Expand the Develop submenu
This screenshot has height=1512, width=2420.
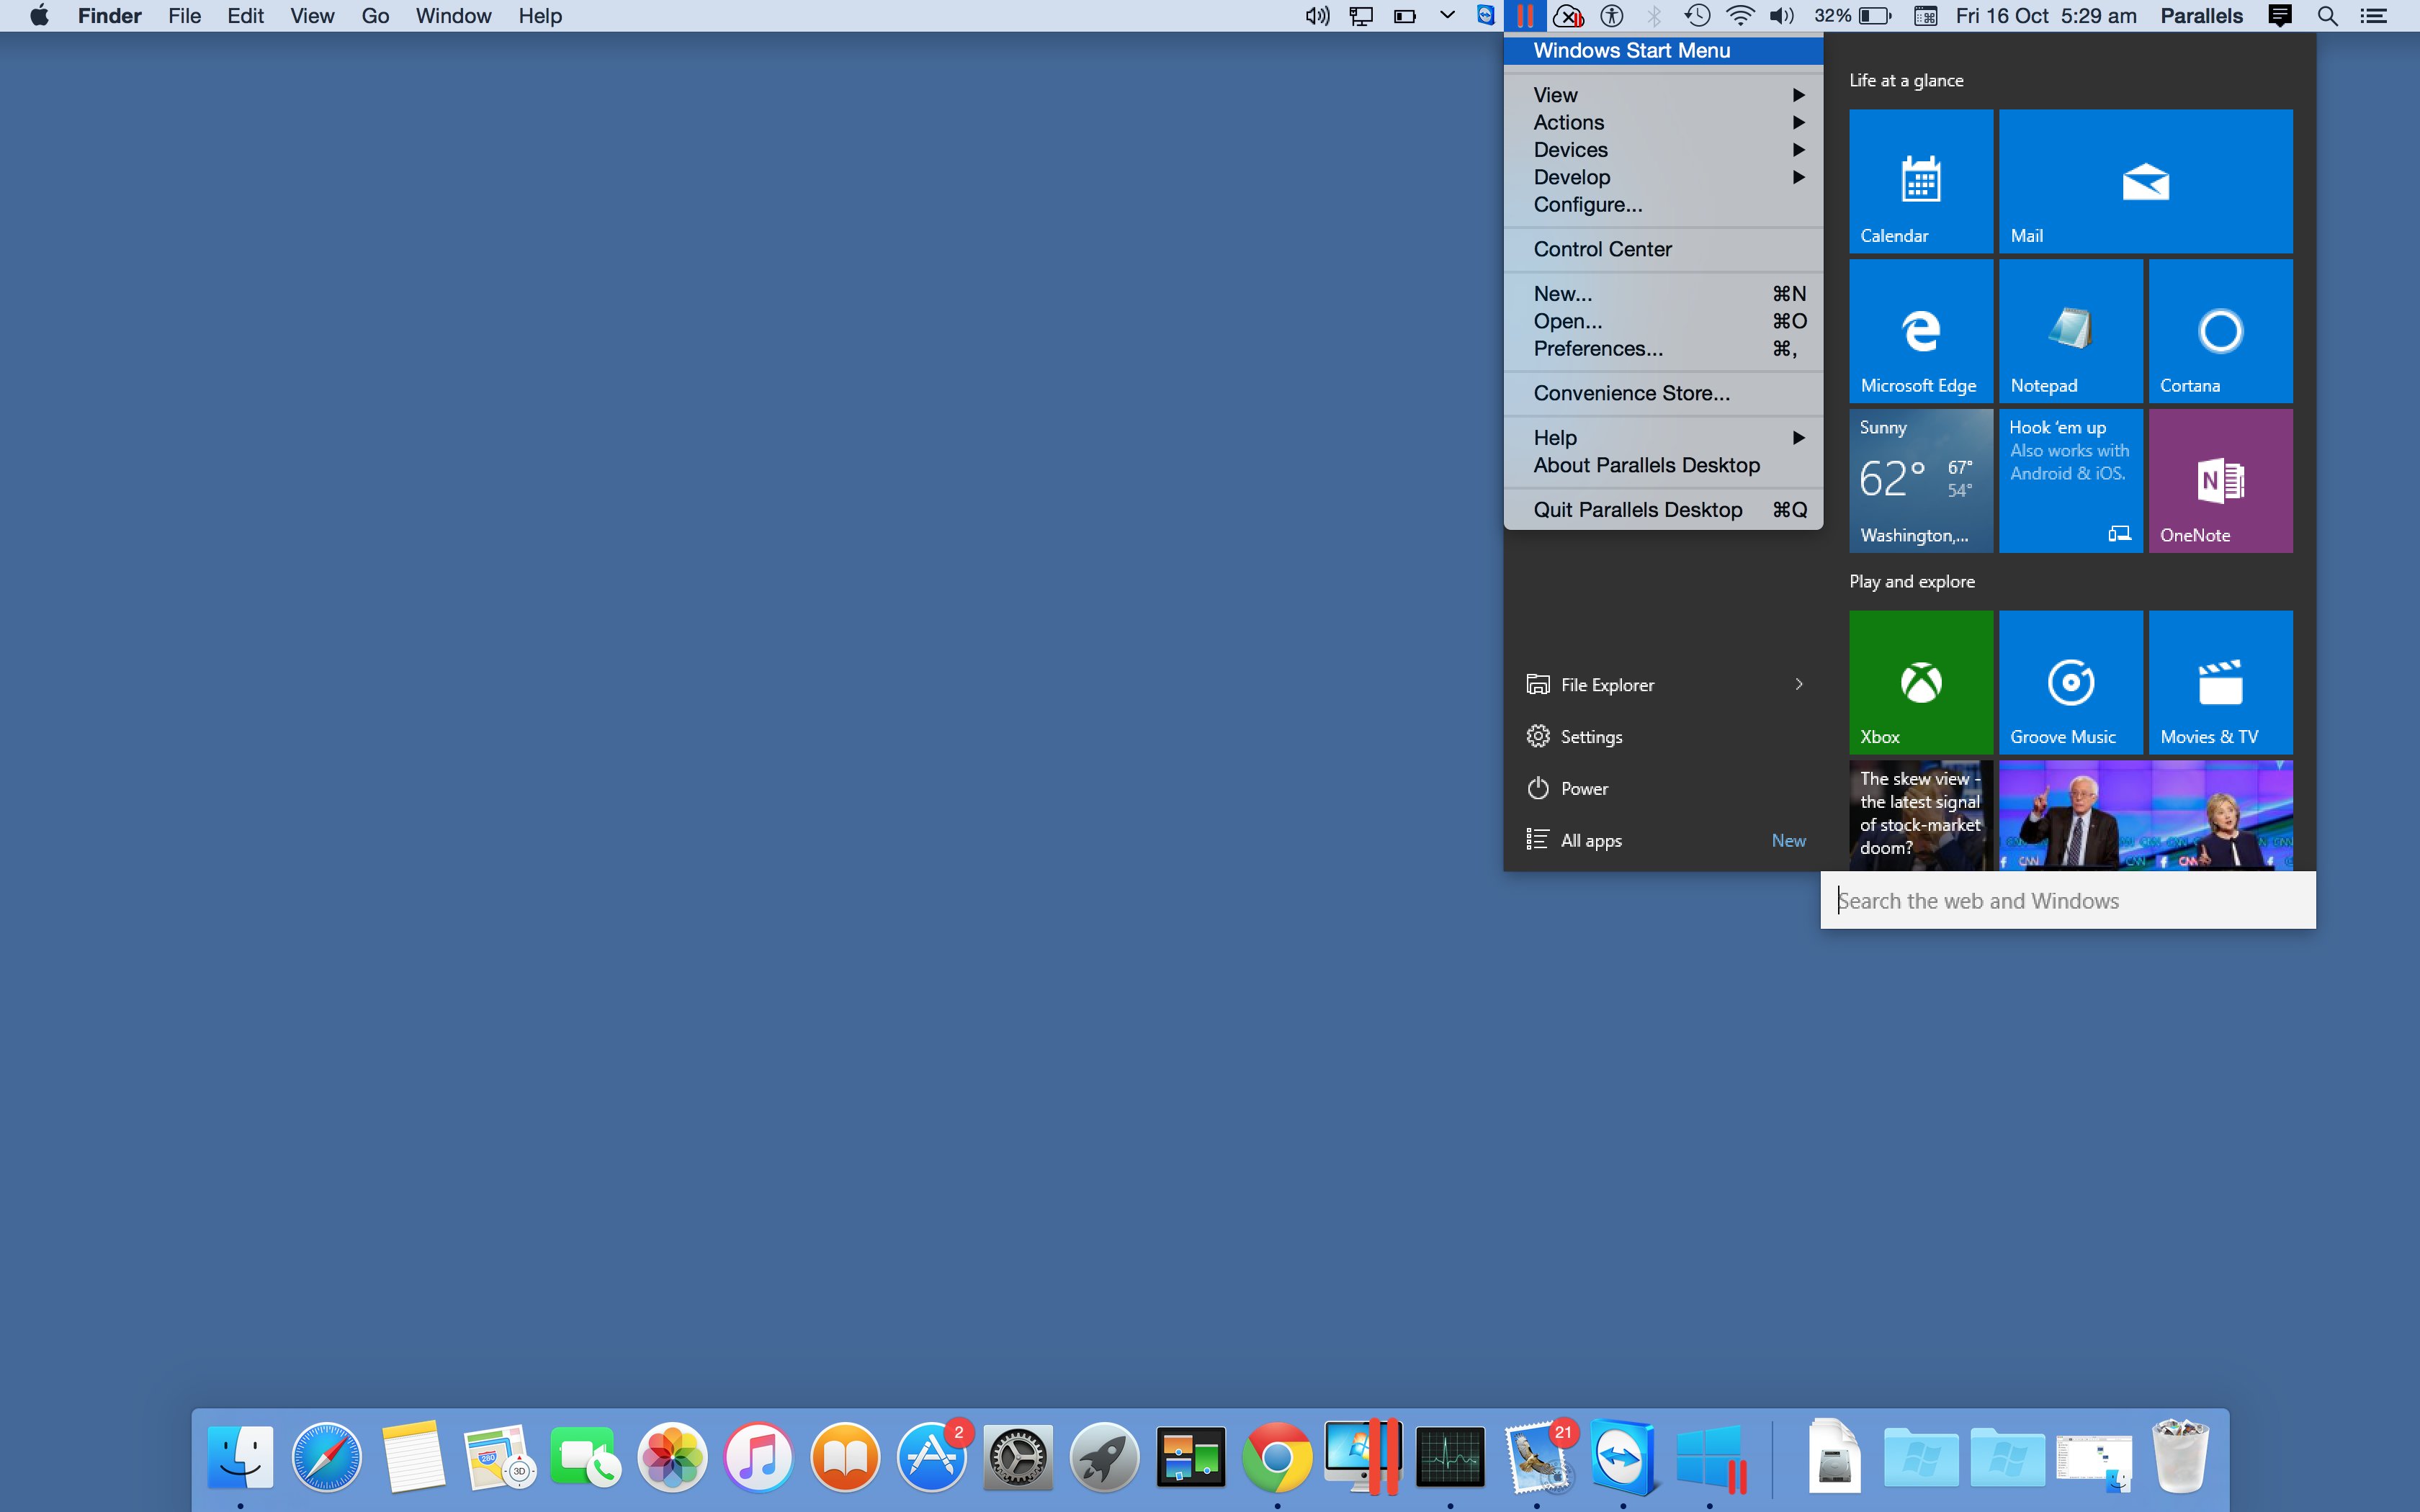click(1663, 177)
